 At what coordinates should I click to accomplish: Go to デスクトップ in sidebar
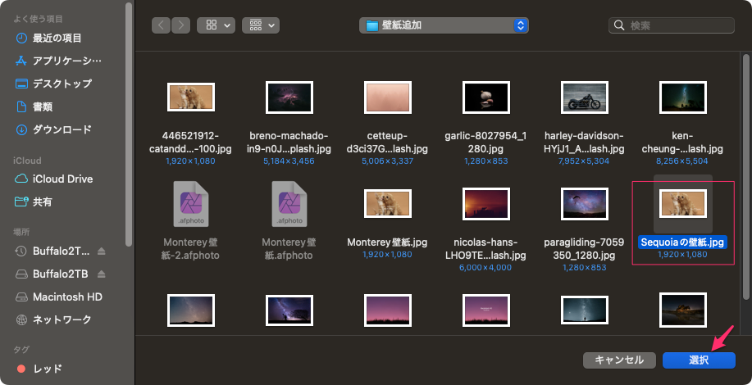[62, 84]
